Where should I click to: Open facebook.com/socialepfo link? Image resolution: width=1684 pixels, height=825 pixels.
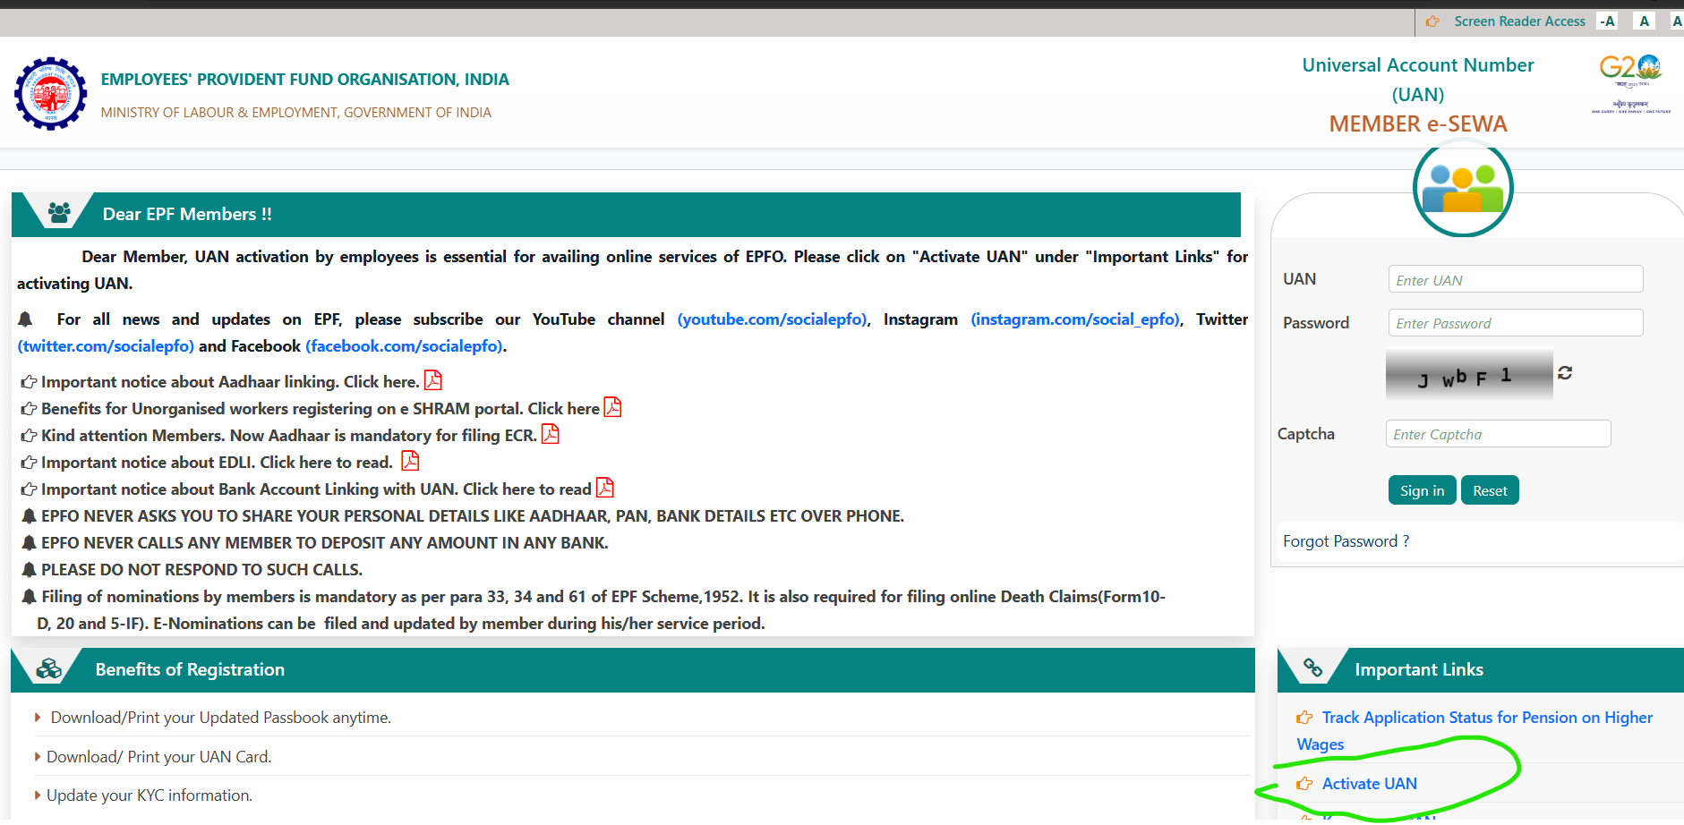[404, 346]
